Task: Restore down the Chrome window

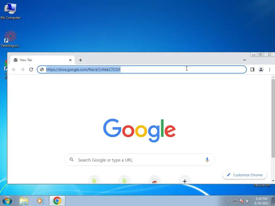Action: (260, 55)
